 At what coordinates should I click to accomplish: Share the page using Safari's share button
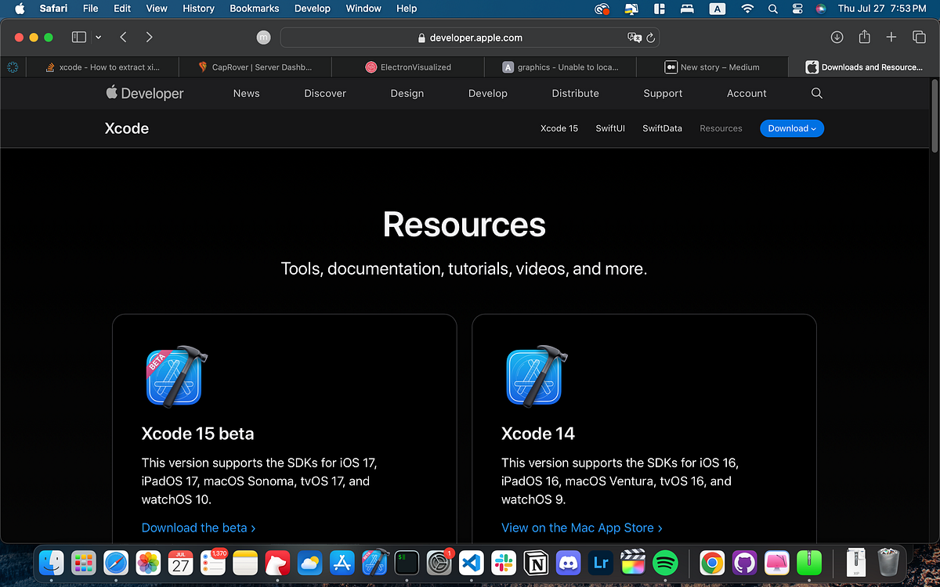[x=864, y=37]
